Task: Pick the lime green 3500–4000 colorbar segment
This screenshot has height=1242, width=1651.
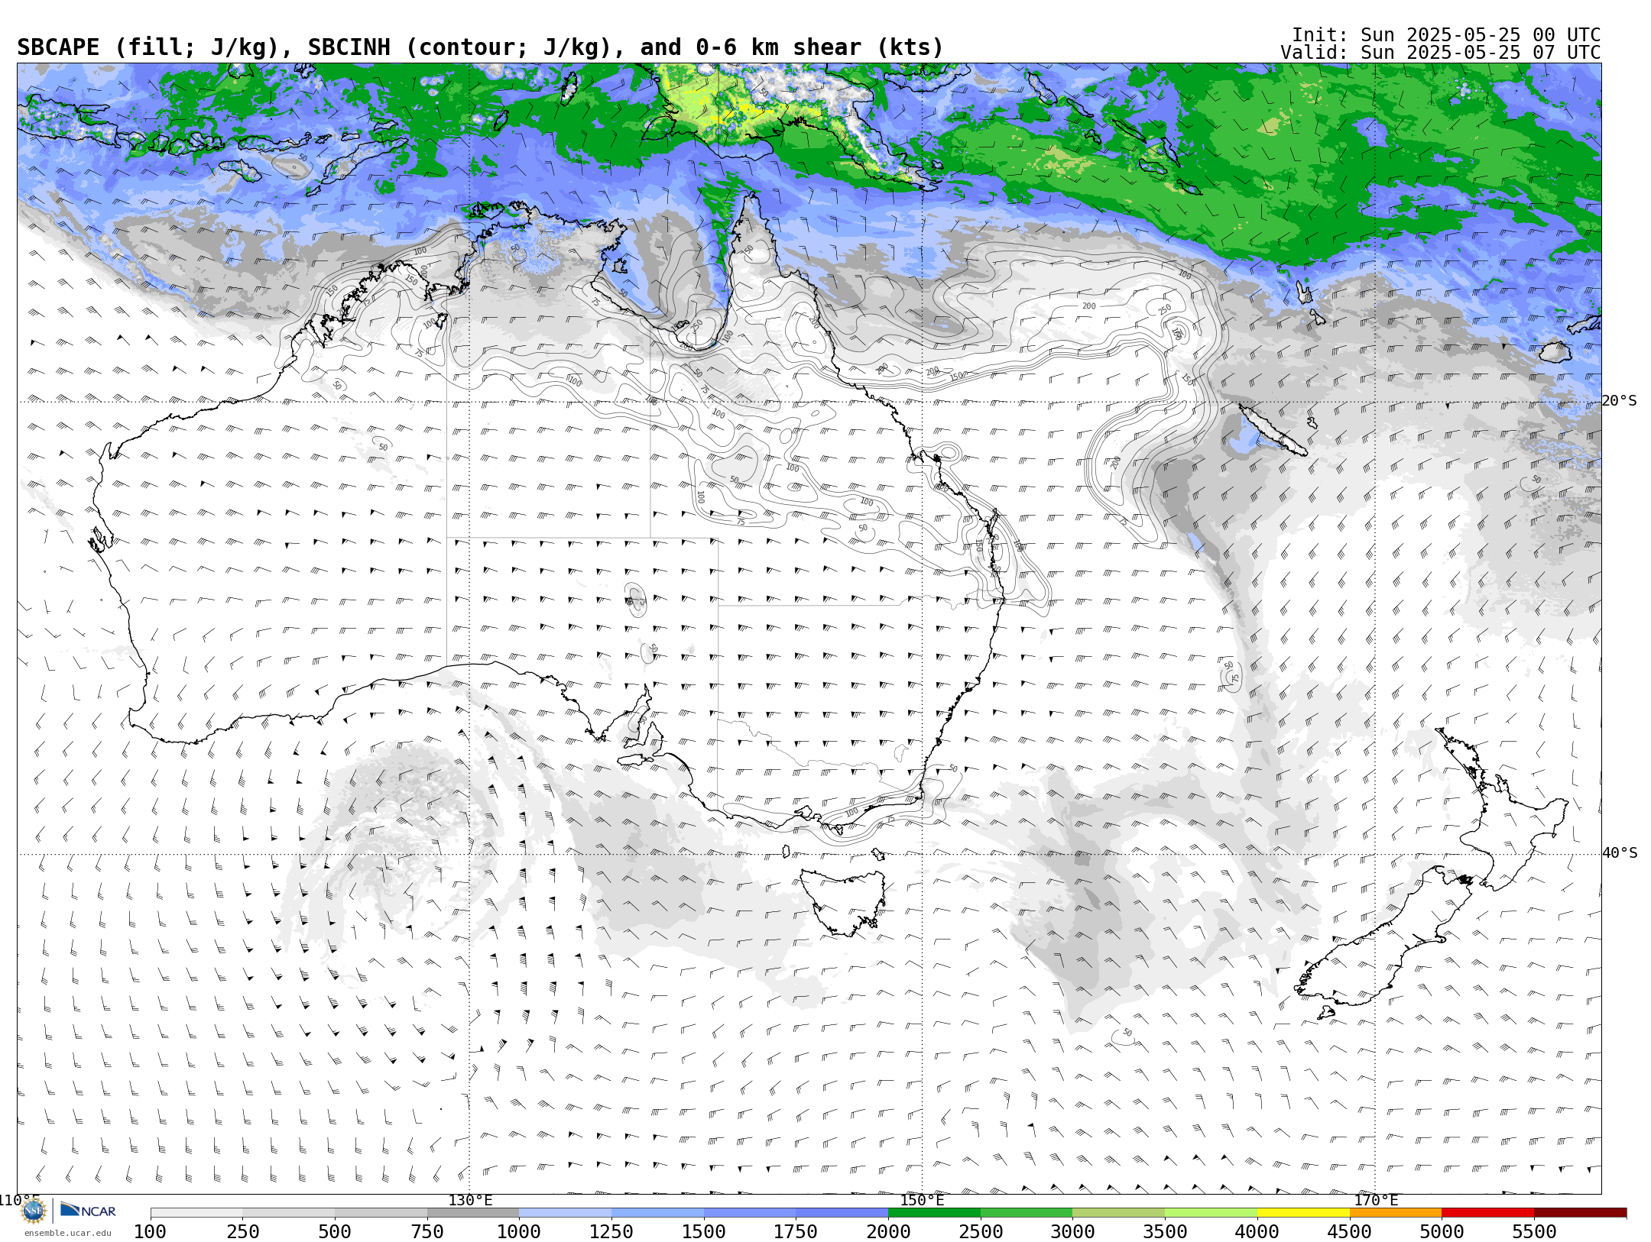Action: pos(1211,1213)
